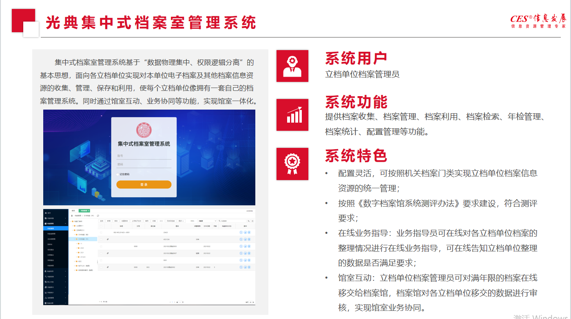Open the gear settings icon beside search
This screenshot has height=319, width=571.
[x=252, y=221]
